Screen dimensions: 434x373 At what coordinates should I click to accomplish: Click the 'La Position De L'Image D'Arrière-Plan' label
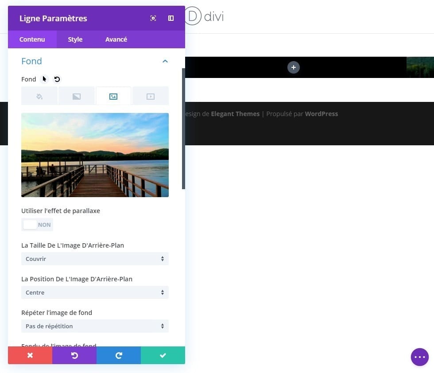point(77,279)
